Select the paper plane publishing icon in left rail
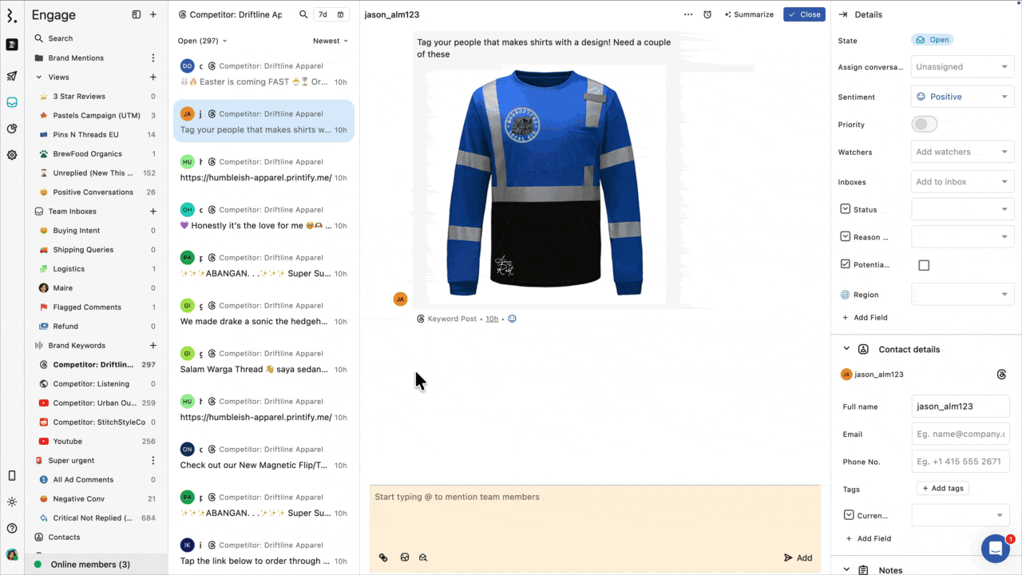1022x575 pixels. click(11, 77)
